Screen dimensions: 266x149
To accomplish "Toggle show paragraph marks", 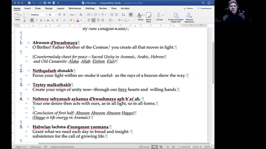I will click(x=131, y=15).
